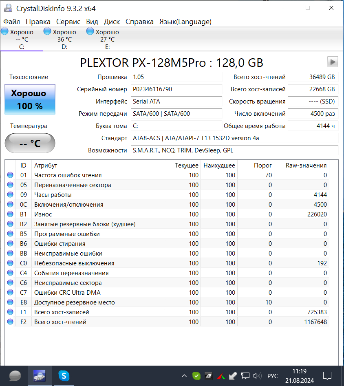Open the notification center icon
The height and width of the screenshot is (386, 344).
[327, 376]
